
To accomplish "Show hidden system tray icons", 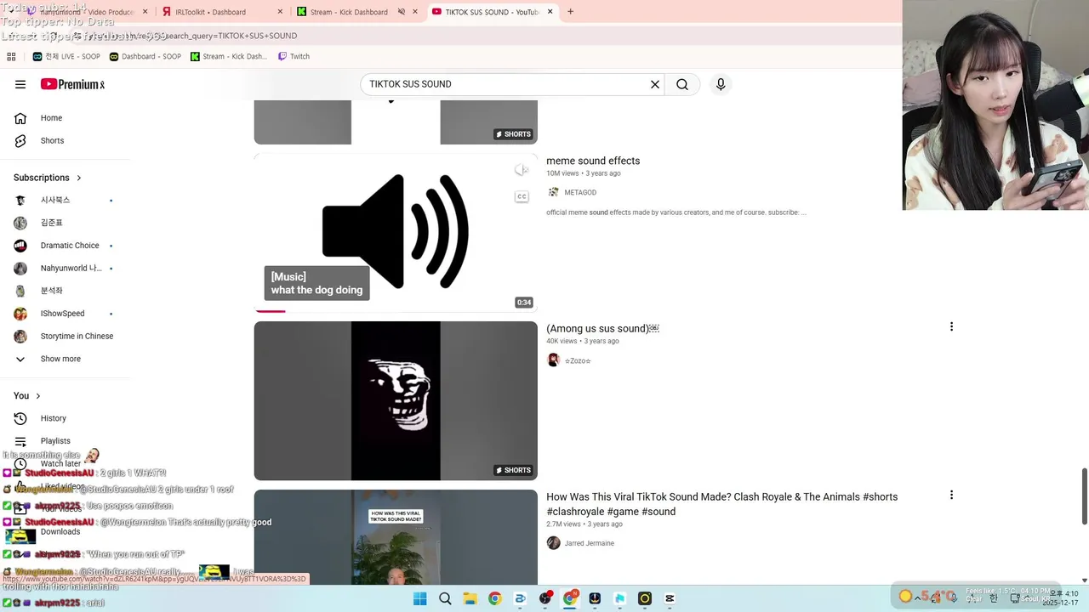I will 917,598.
